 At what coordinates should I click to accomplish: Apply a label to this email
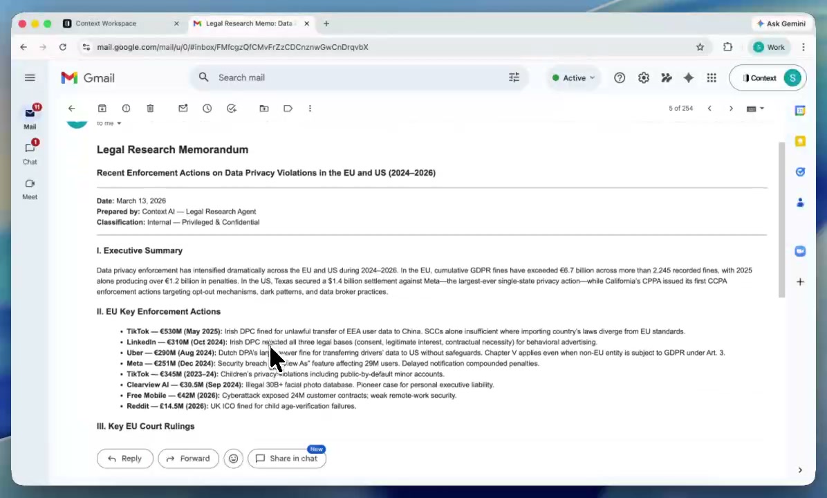point(288,108)
